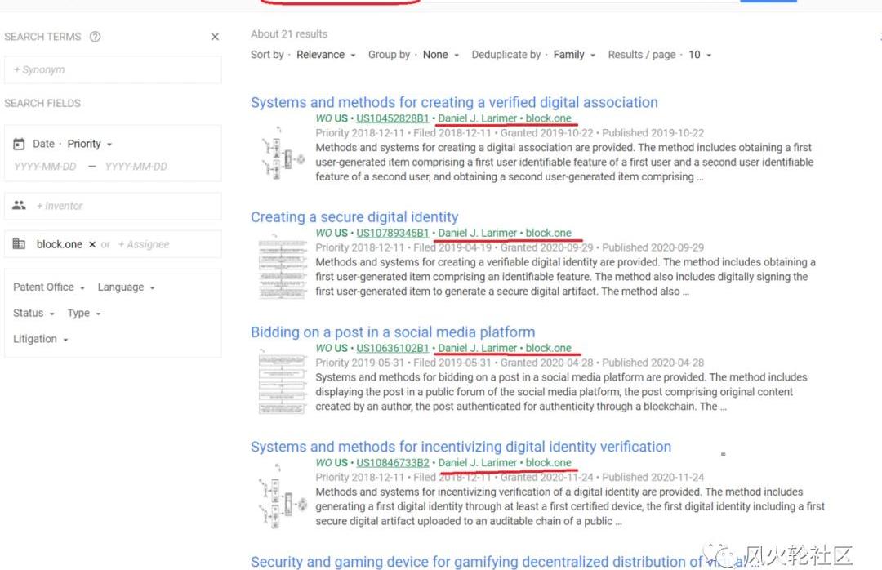
Task: Click the calendar date icon
Action: [19, 144]
